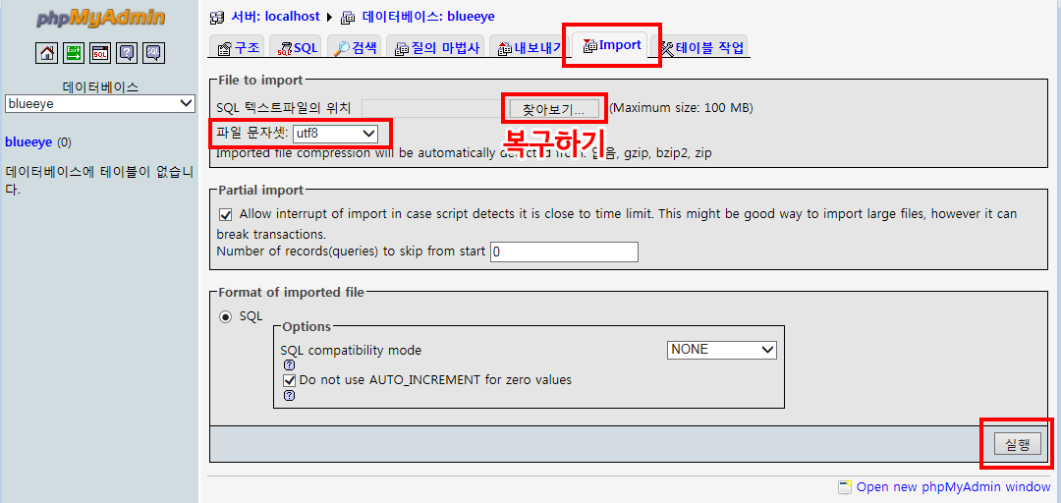Toggle the Allow interrupt of import checkbox
The height and width of the screenshot is (503, 1061).
point(225,214)
